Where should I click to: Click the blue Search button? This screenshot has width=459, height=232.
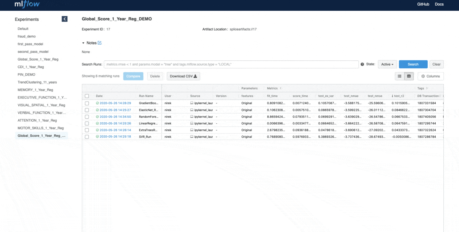coord(413,64)
